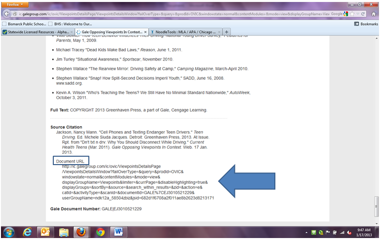
Task: Expand the URL history dropdown arrow
Action: coord(358,14)
